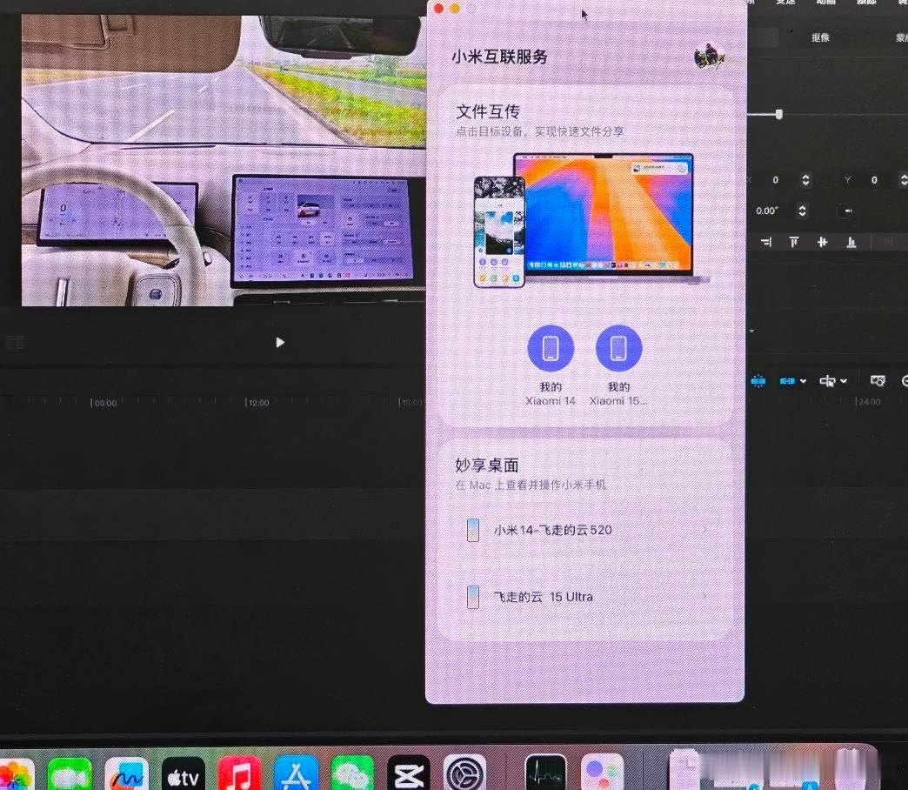The width and height of the screenshot is (908, 790).
Task: Open the menu icon left of playback
Action: pos(15,343)
